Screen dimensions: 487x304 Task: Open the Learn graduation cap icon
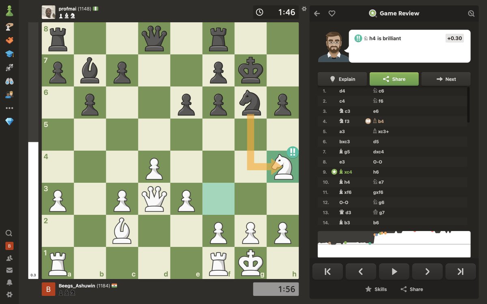(9, 54)
